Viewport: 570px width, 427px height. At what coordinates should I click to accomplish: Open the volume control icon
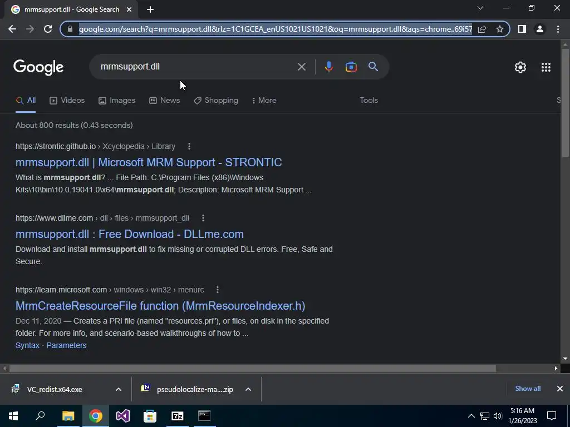point(498,416)
